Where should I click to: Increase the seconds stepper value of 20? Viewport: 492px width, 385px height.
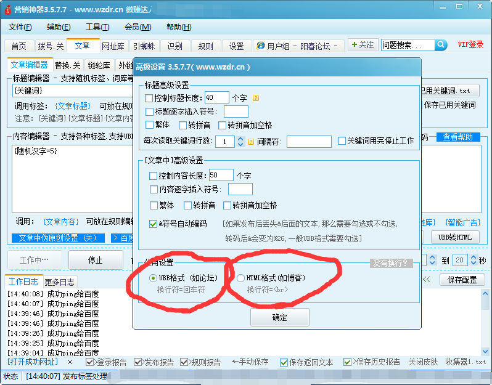coord(474,257)
